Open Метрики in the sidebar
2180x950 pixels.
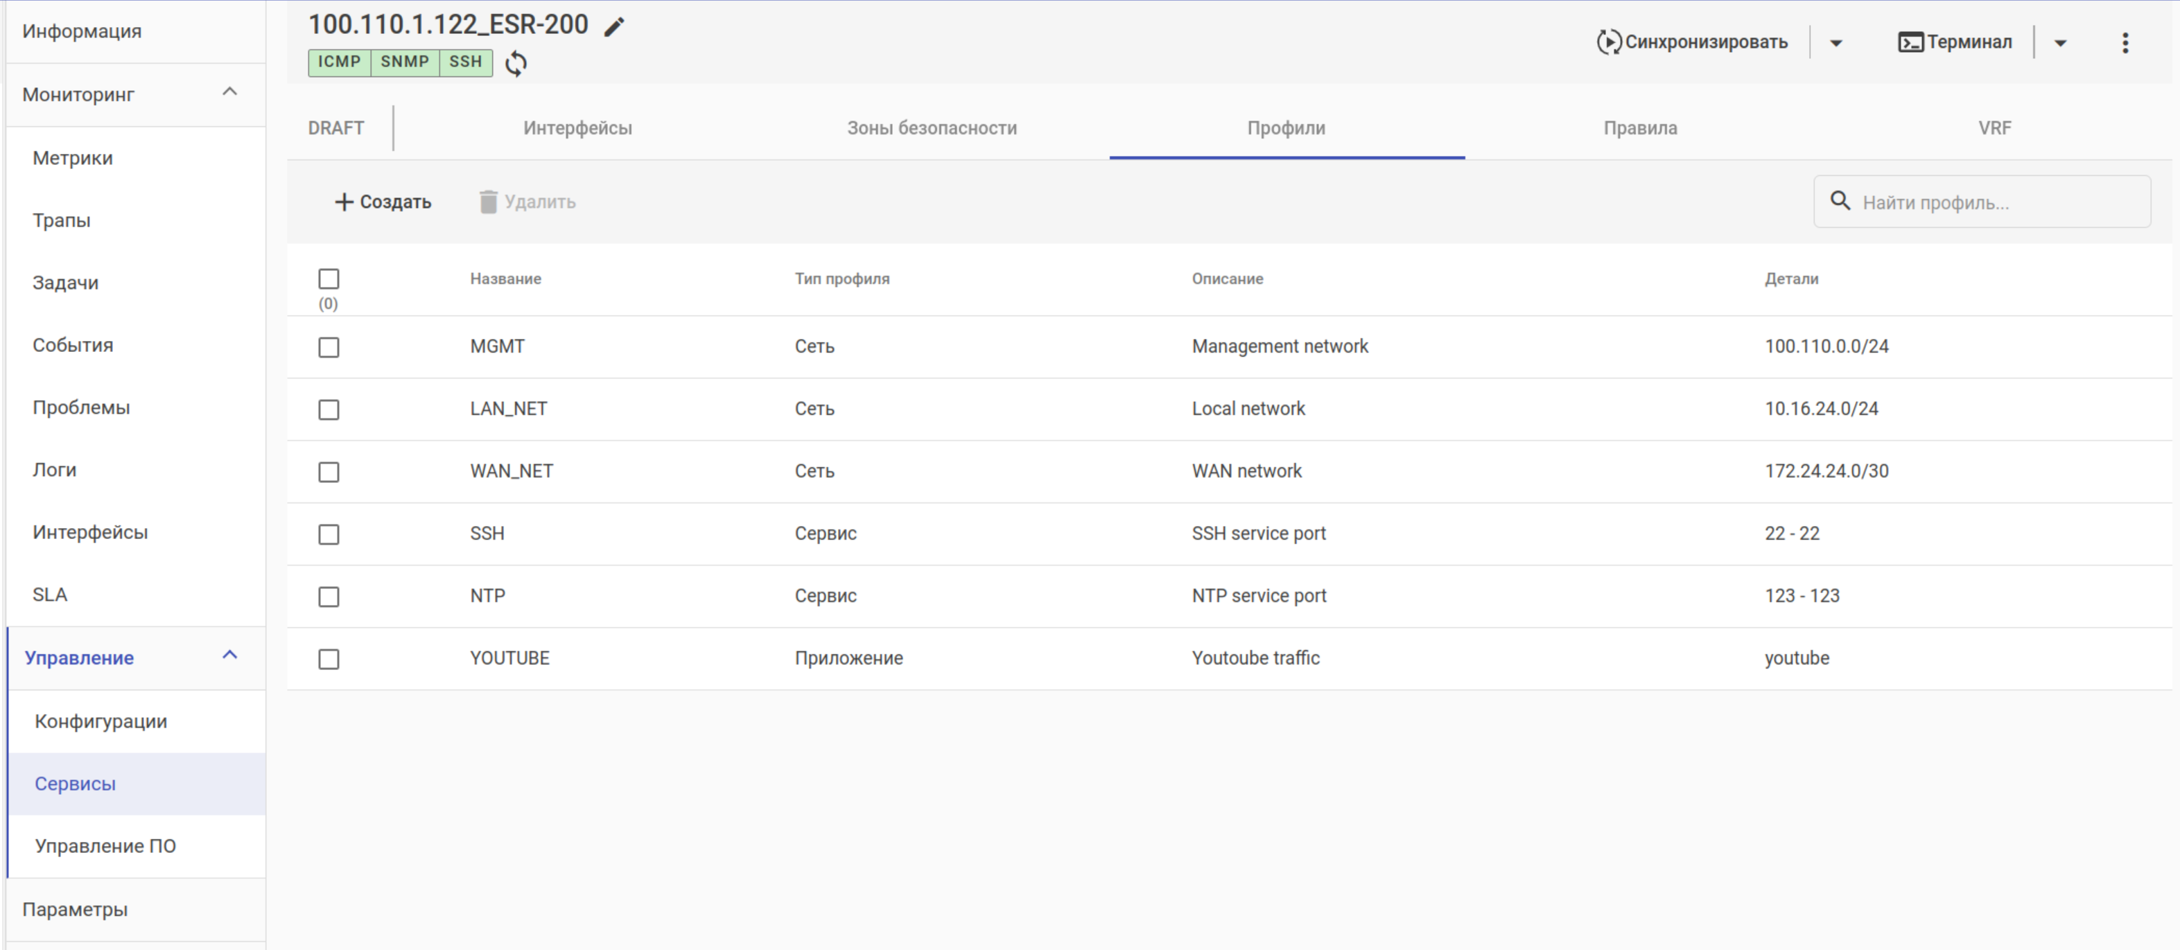(x=73, y=158)
